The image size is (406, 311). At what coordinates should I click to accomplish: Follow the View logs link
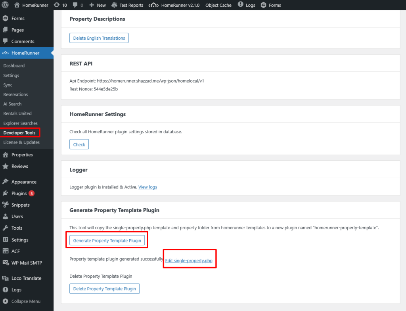point(147,187)
